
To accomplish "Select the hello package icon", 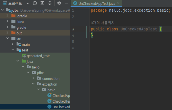I will (29, 67).
